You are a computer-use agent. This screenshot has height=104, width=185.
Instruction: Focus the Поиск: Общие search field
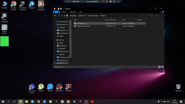click(154, 16)
